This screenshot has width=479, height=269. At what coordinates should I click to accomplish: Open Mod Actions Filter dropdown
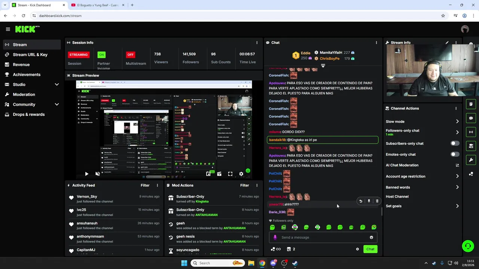[x=244, y=185]
